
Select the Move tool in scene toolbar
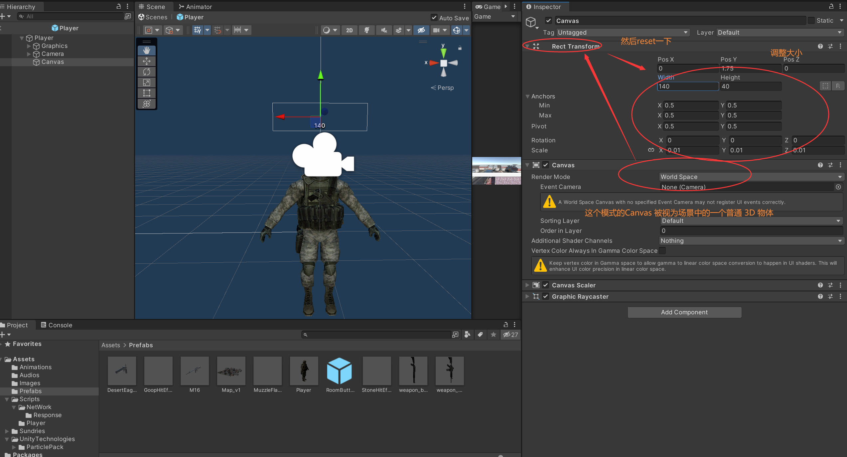(x=147, y=61)
